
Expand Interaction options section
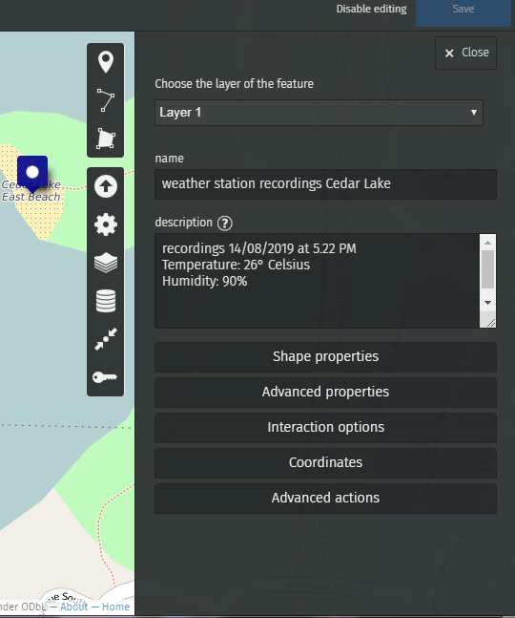(x=325, y=428)
